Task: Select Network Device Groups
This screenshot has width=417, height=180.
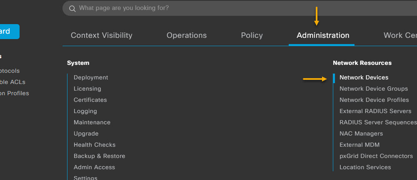Action: click(373, 89)
